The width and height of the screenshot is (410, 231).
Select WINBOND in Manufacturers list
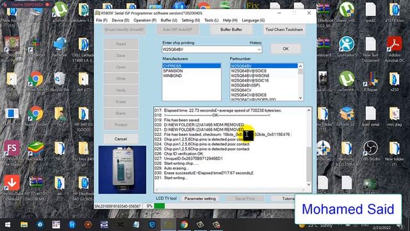pos(192,76)
